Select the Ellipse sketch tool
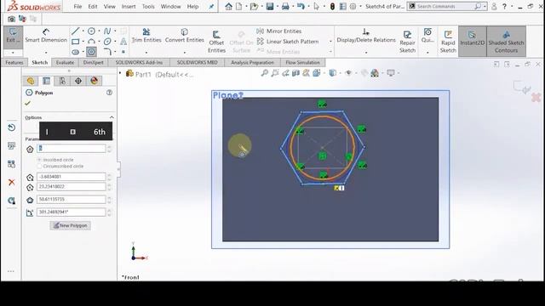Screen dimensions: 545x306 [x=107, y=42]
